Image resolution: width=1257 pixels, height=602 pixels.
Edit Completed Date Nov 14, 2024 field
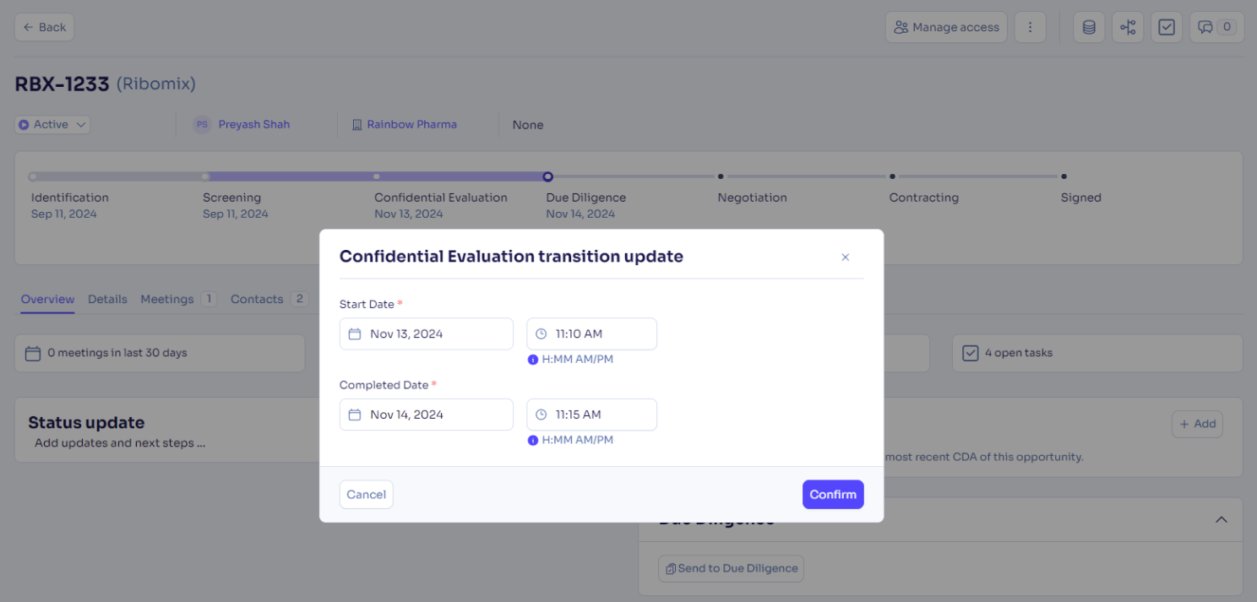(427, 415)
